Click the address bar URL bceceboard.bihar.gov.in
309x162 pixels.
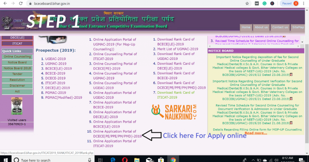pos(52,4)
